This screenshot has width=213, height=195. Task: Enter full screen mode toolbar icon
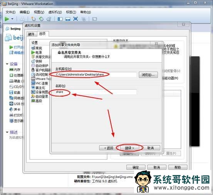point(75,19)
